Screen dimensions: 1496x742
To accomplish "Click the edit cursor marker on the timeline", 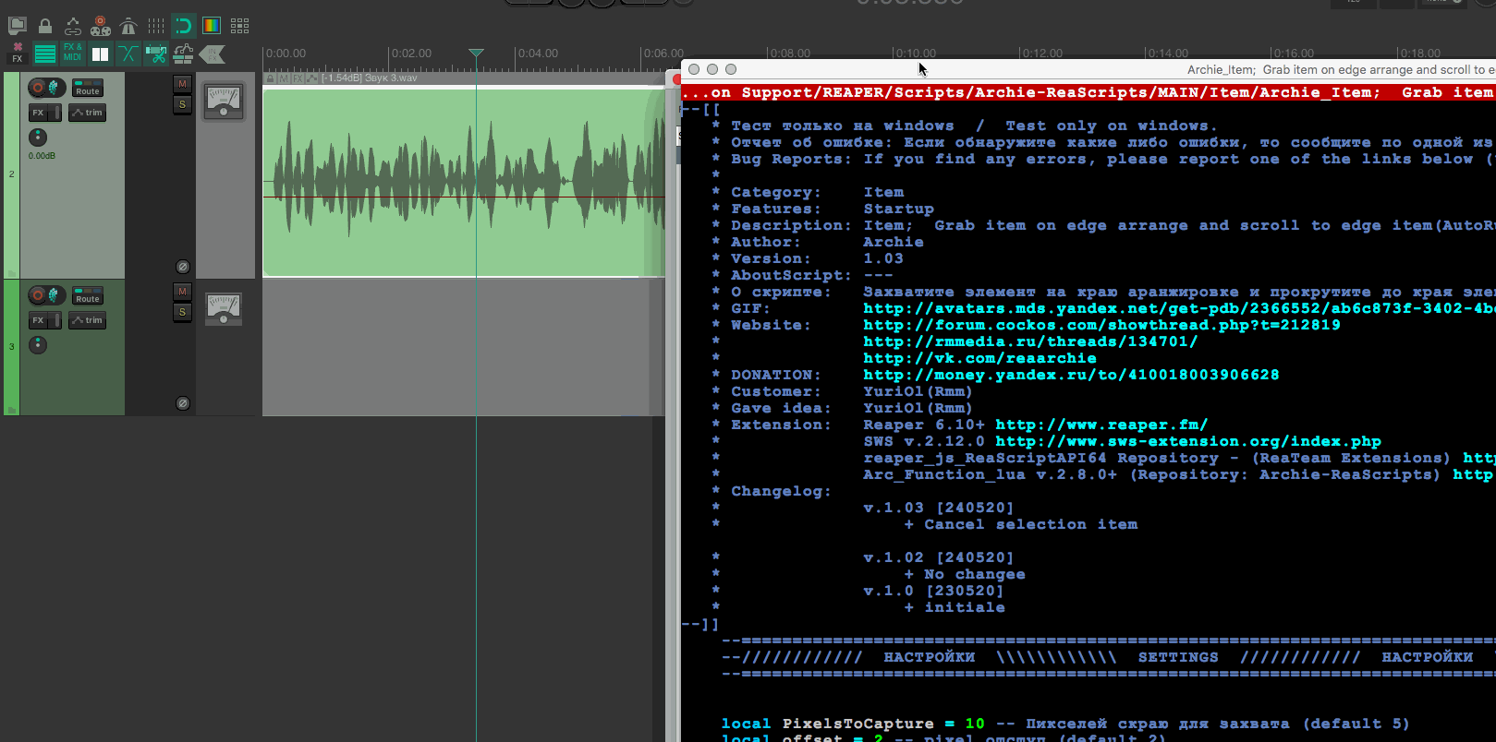I will [476, 54].
